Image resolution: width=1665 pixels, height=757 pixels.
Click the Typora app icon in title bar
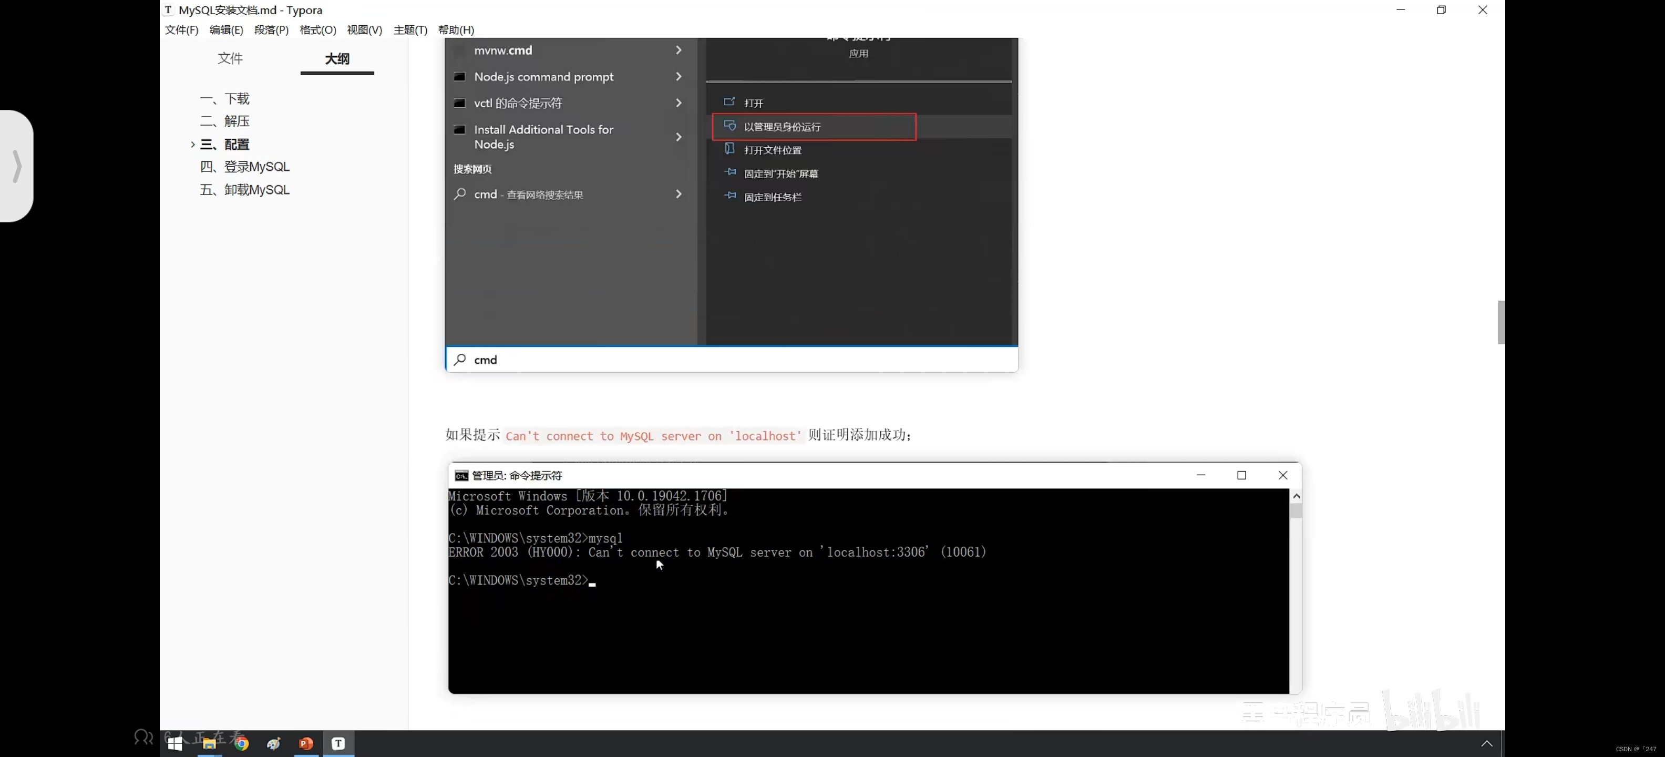tap(168, 9)
